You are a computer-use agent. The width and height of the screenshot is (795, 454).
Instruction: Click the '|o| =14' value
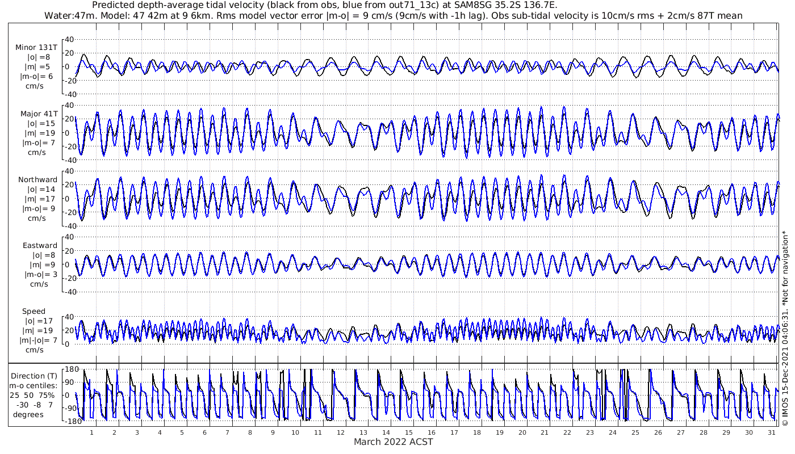41,189
